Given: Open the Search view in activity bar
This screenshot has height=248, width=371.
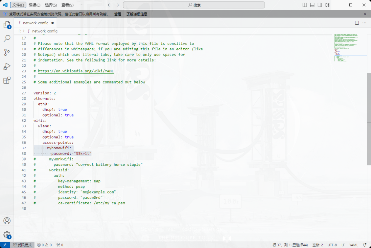Looking at the screenshot, I should [7, 38].
